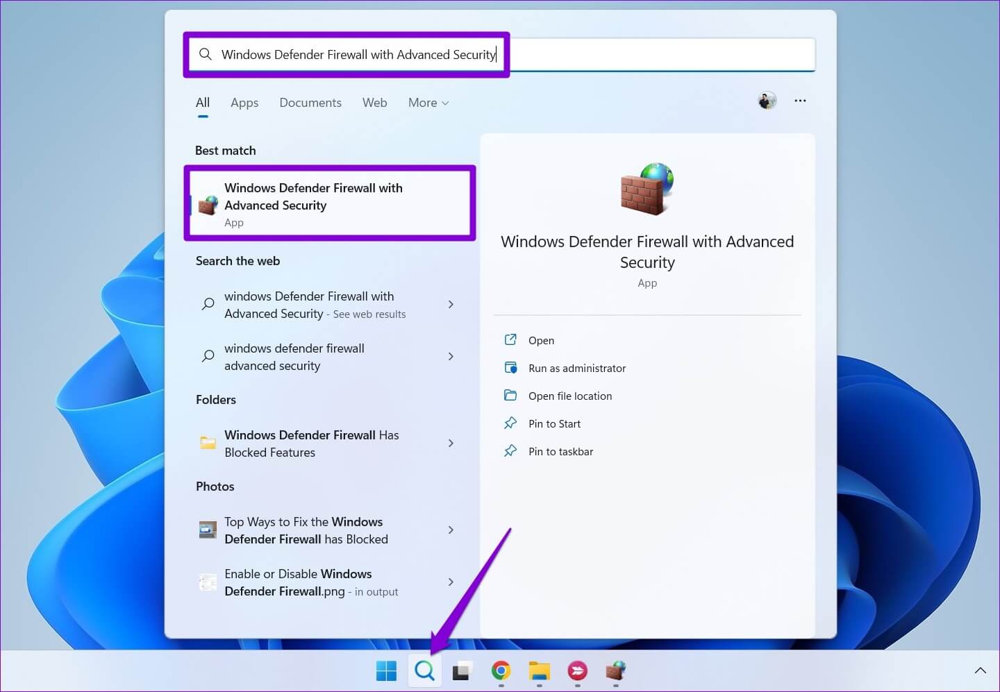Click the large firewall app icon in preview
This screenshot has height=692, width=1000.
point(647,188)
